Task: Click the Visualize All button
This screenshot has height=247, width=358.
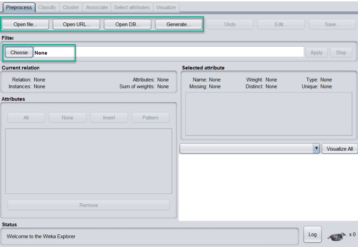Action: point(339,149)
